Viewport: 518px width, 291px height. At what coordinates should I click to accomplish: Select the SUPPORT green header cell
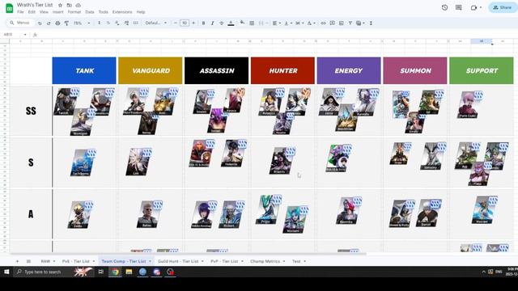pos(482,70)
